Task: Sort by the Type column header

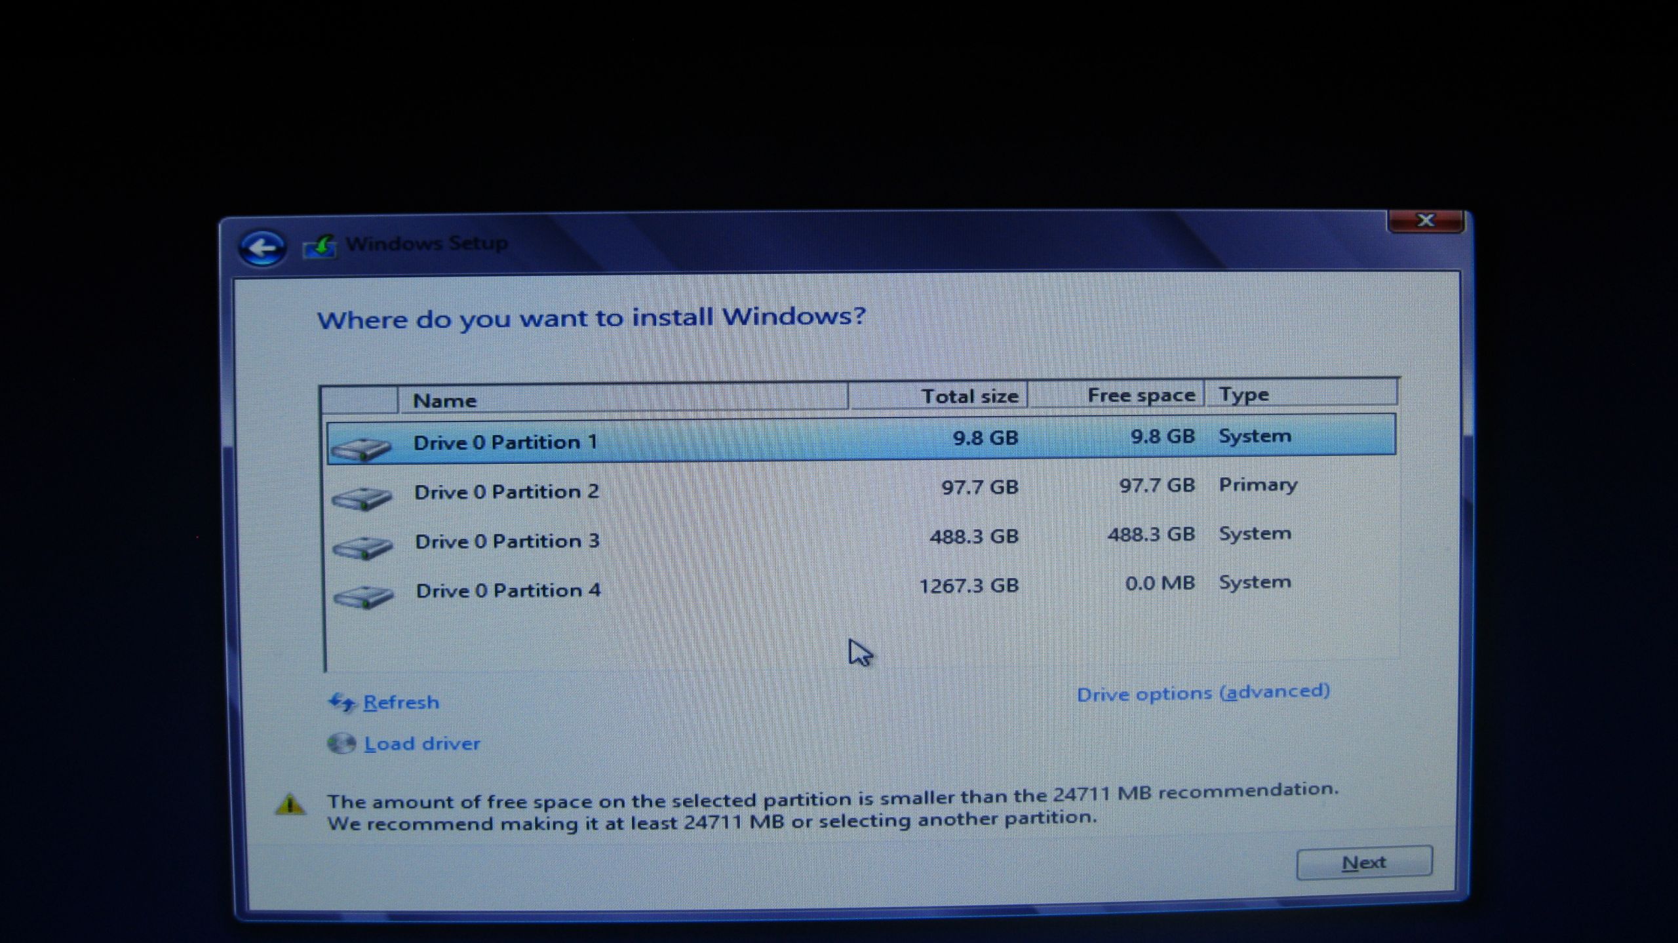Action: [1301, 393]
